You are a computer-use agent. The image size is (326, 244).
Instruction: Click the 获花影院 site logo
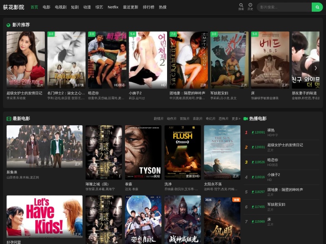tap(13, 7)
